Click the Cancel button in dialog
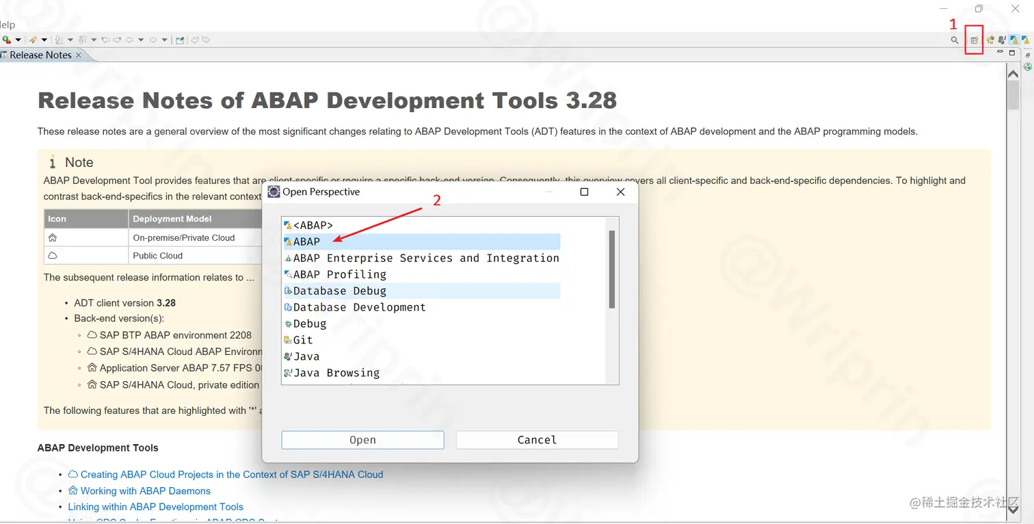The width and height of the screenshot is (1034, 524). point(537,440)
